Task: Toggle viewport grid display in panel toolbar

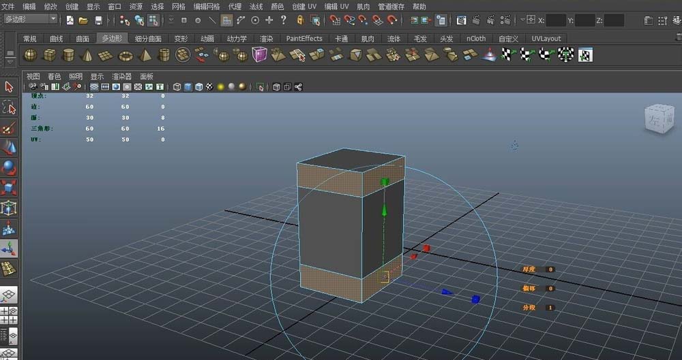Action: [94, 87]
